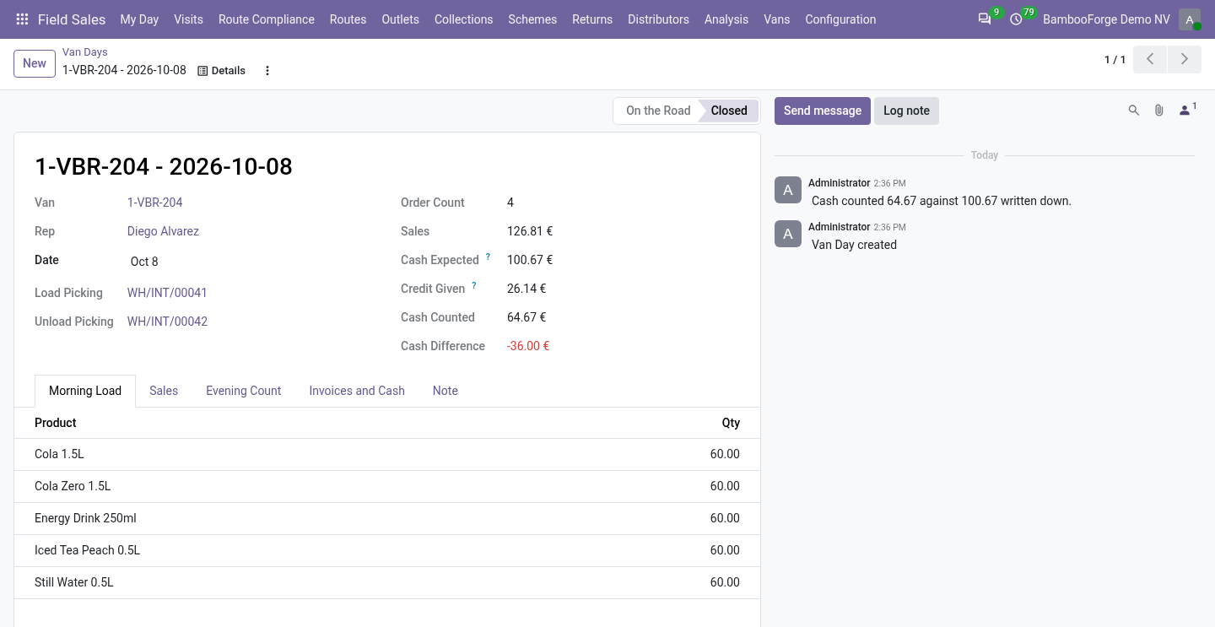Open the conversations icon with badge 9
Screen dimensions: 1215x627
coord(985,19)
